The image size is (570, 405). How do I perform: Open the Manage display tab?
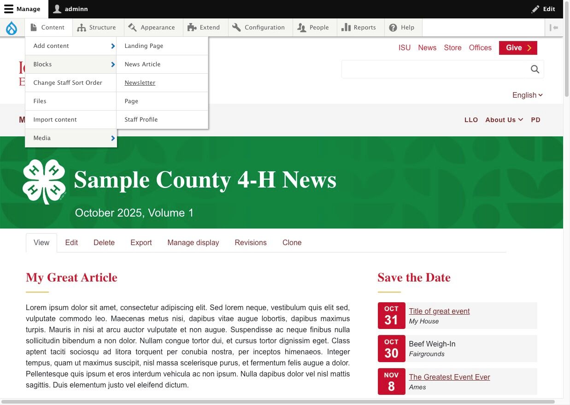[x=193, y=243]
